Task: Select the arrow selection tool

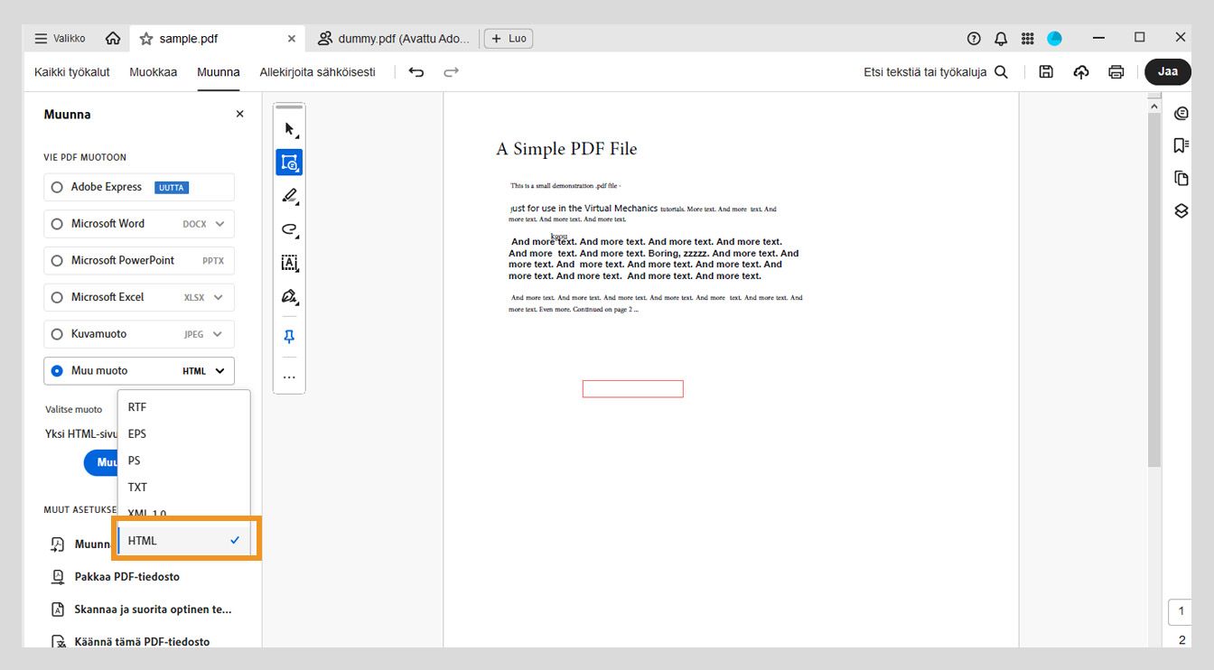Action: 289,128
